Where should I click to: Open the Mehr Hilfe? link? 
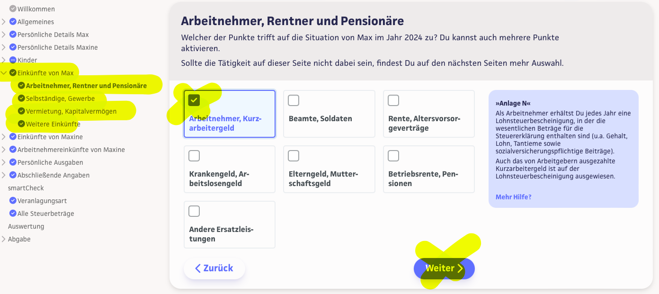(513, 197)
